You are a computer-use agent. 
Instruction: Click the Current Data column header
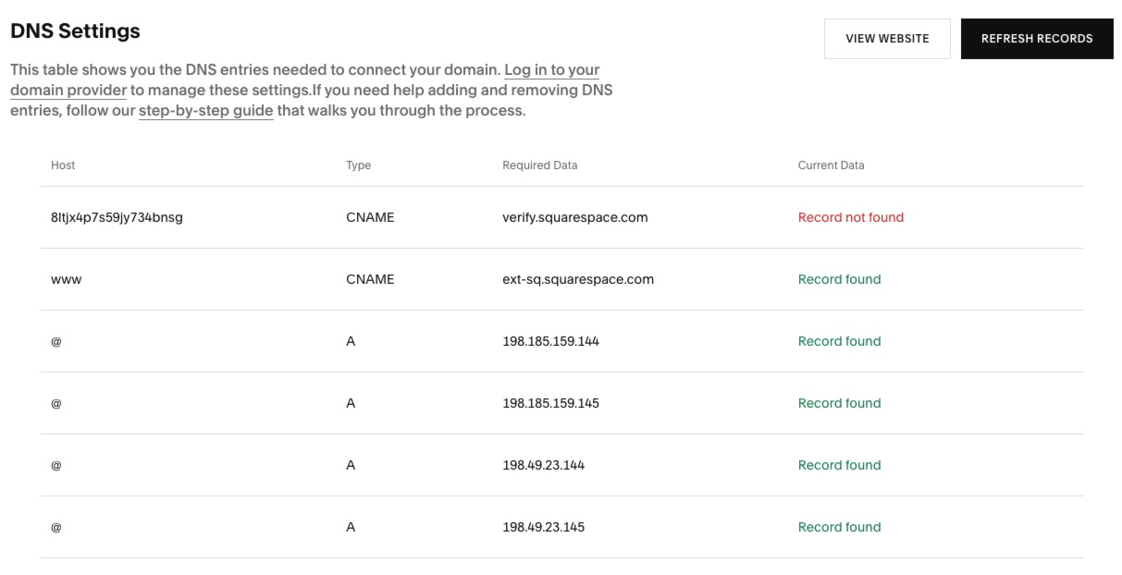pos(825,165)
